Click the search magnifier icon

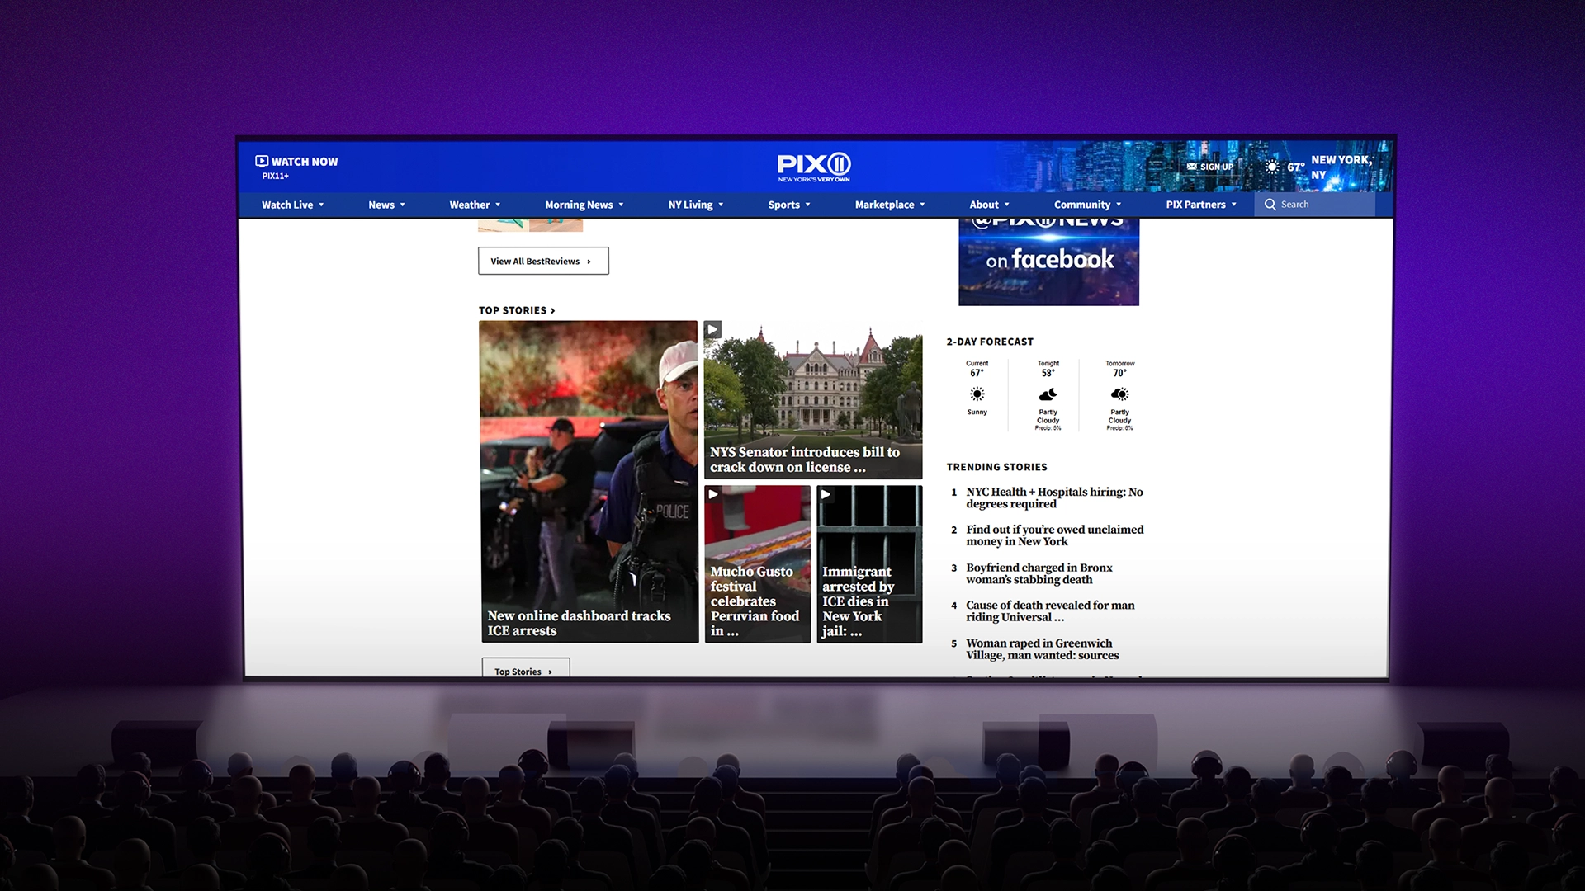[x=1270, y=205]
